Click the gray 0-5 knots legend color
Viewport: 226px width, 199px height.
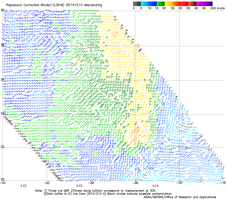(x=137, y=4)
